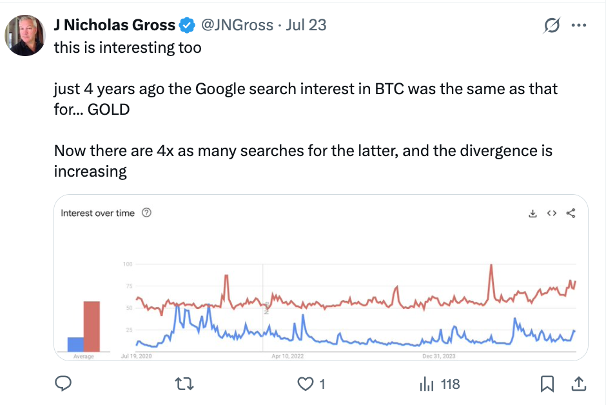The width and height of the screenshot is (615, 405).
Task: Click the author's profile avatar
Action: (x=25, y=34)
